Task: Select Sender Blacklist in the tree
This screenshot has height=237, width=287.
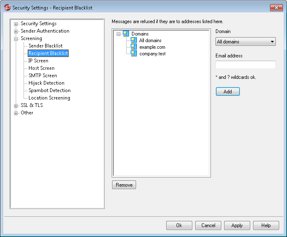Action: coord(45,46)
